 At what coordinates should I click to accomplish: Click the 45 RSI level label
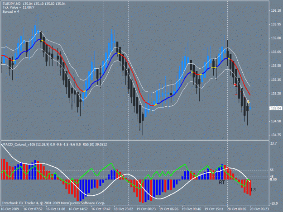coord(272,177)
